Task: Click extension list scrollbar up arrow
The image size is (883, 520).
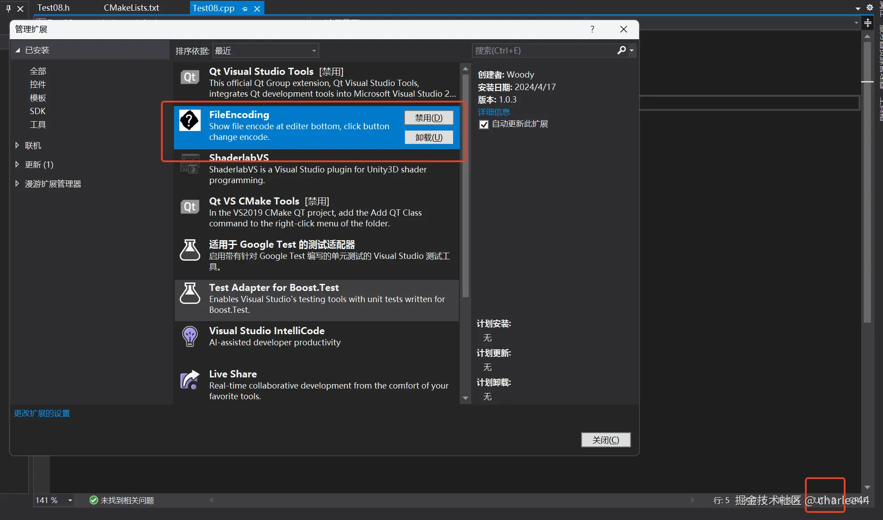Action: 465,69
